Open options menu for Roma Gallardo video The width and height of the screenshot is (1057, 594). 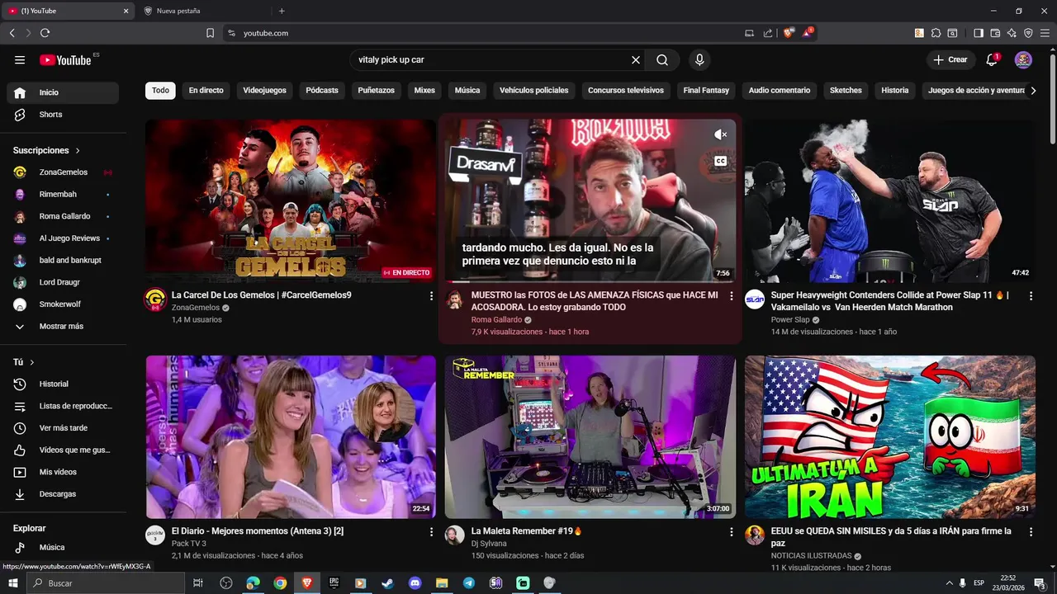tap(731, 295)
